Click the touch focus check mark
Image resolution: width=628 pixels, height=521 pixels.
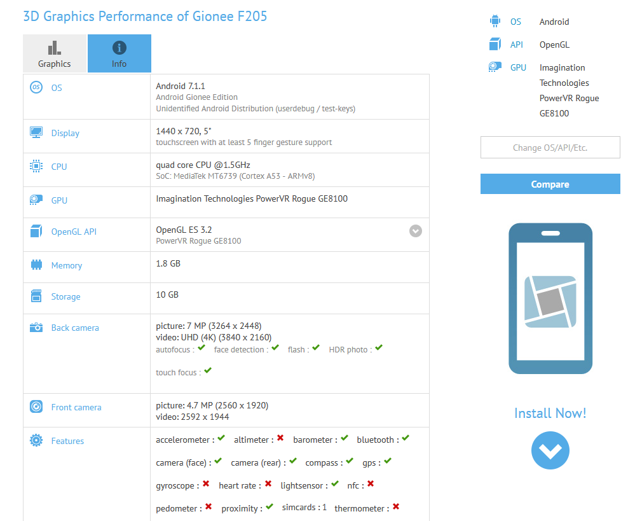click(x=207, y=370)
